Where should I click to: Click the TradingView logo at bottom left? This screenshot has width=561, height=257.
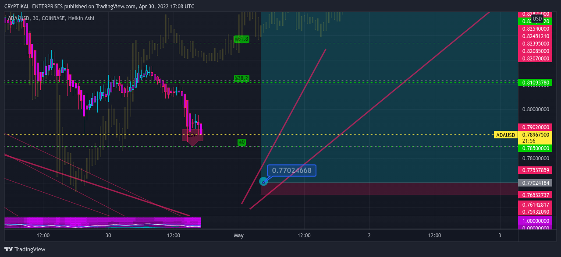coord(25,249)
